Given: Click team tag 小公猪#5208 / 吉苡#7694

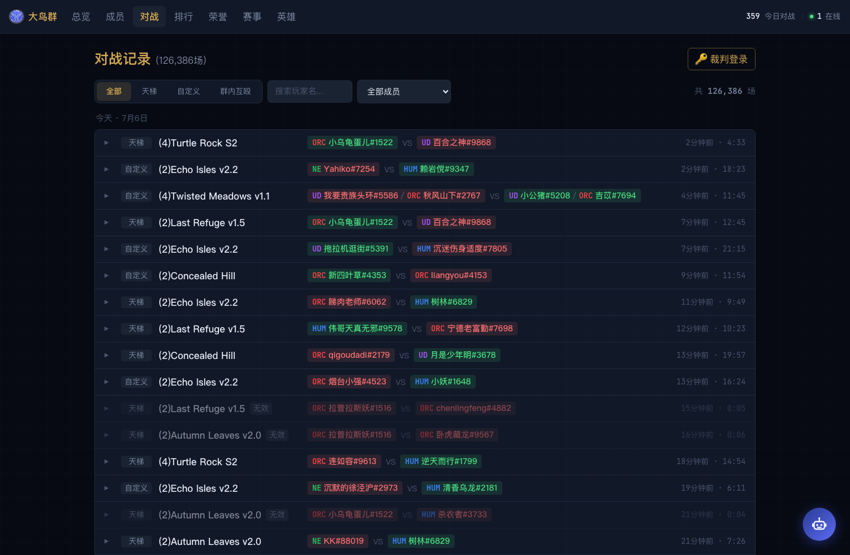Looking at the screenshot, I should [573, 195].
